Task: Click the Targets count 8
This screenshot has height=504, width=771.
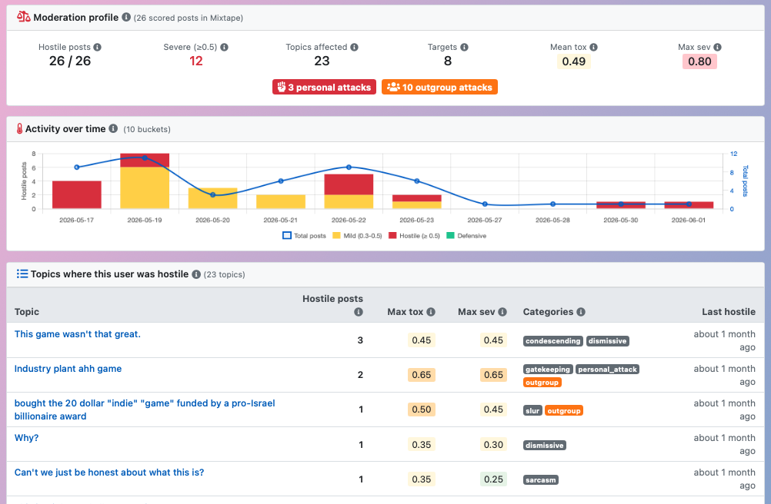Action: pyautogui.click(x=448, y=61)
